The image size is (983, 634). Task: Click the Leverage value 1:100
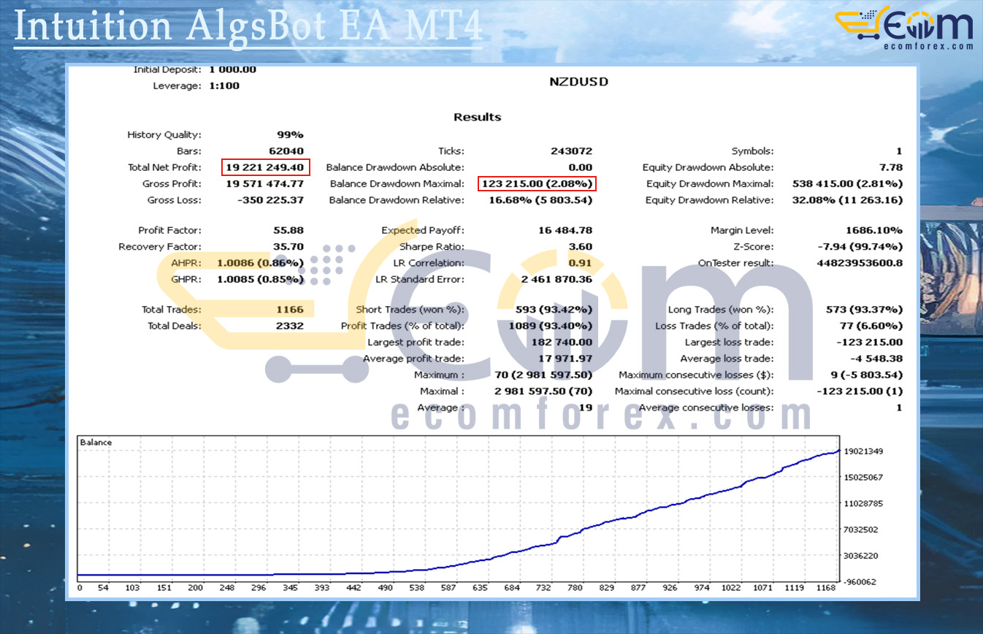click(224, 85)
